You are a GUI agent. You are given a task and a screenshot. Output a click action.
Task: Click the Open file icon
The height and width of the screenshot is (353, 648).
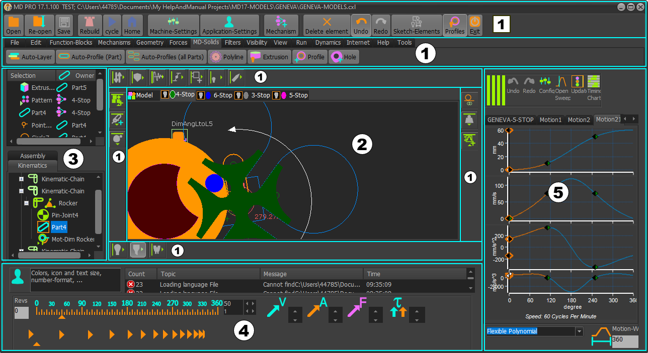(x=14, y=25)
